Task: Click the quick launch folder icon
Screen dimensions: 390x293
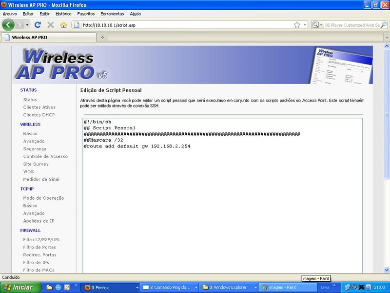Action: coord(49,288)
